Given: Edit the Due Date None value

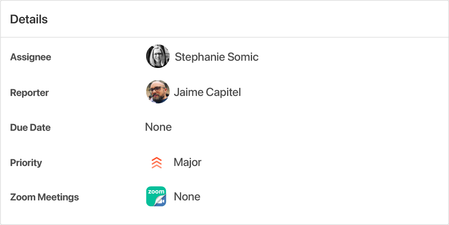Looking at the screenshot, I should (x=158, y=127).
